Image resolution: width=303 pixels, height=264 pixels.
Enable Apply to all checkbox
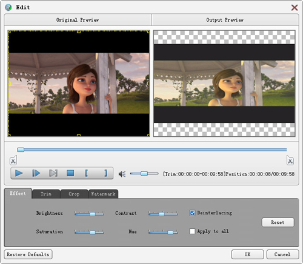click(x=192, y=231)
